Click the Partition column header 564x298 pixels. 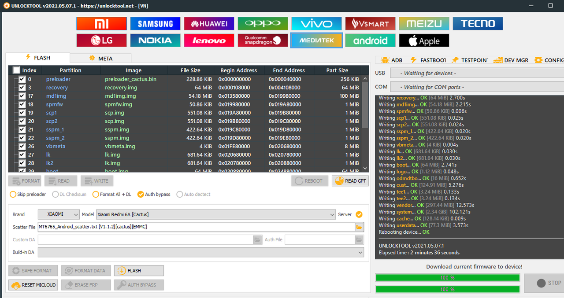[70, 70]
